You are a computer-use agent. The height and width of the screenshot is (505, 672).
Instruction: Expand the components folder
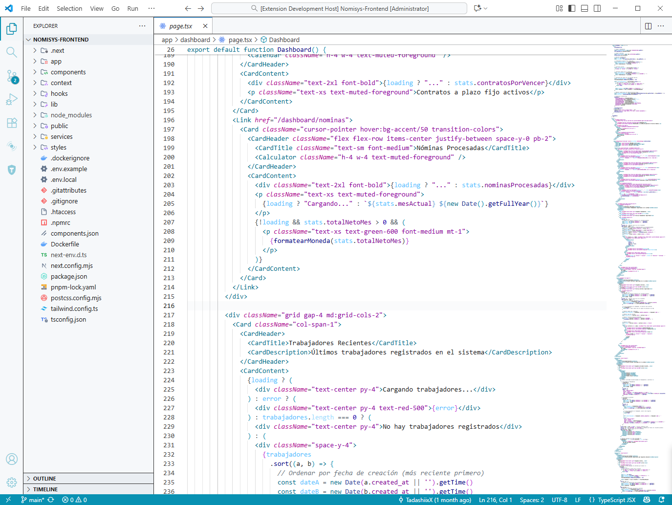click(88, 72)
